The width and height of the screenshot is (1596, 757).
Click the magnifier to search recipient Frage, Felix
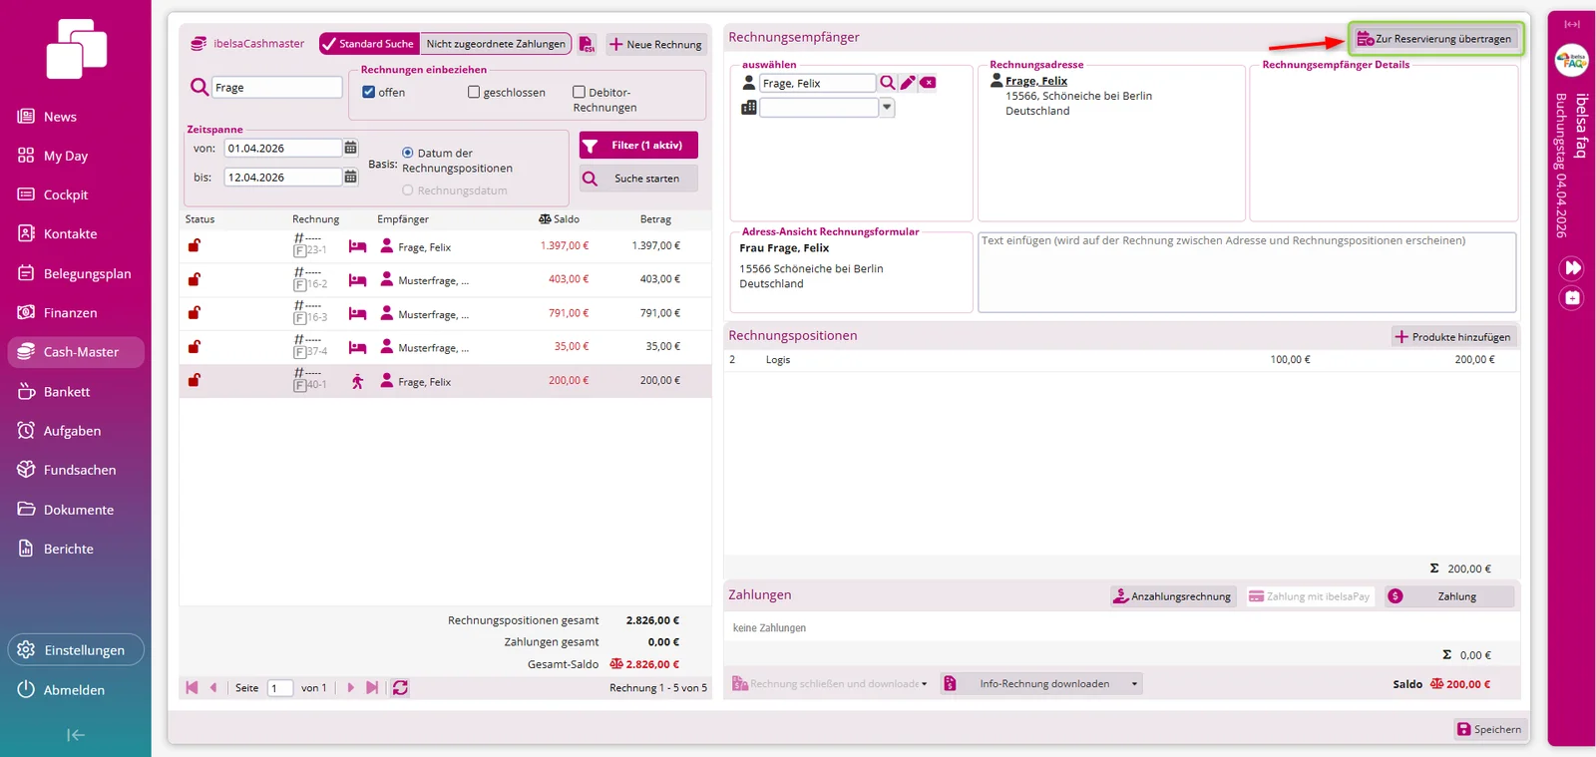pyautogui.click(x=887, y=83)
